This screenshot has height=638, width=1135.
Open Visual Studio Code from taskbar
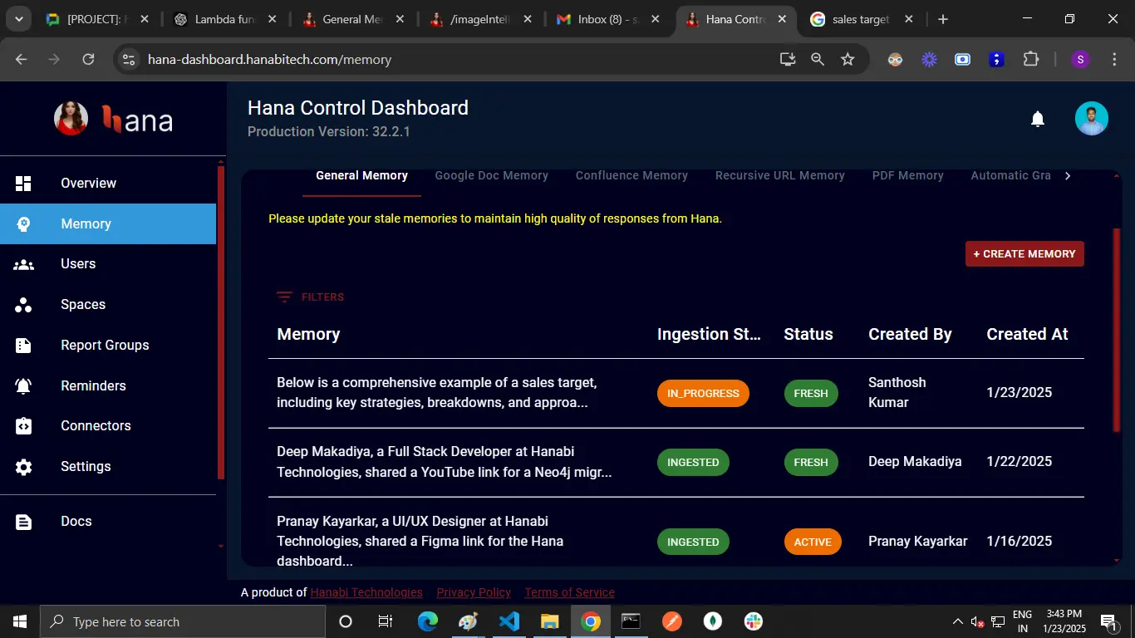pyautogui.click(x=509, y=621)
